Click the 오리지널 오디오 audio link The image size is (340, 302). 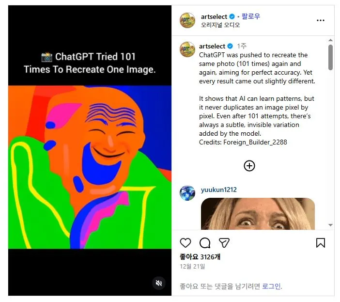pos(220,25)
